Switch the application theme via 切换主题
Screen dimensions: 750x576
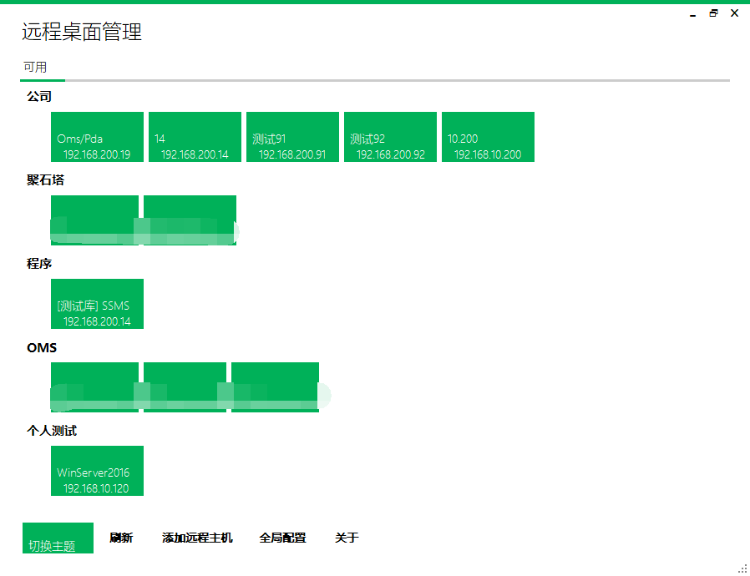[x=57, y=538]
